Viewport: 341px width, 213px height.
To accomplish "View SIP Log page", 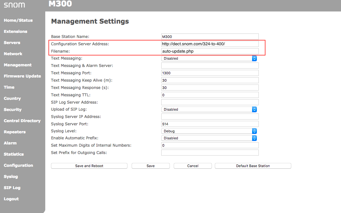I will click(12, 187).
